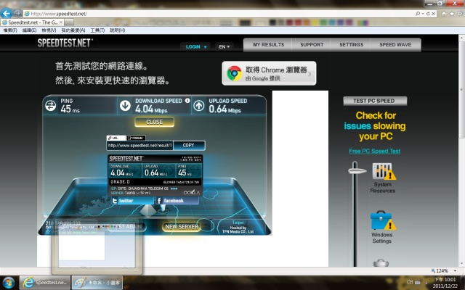Close the Speedtest.net browser tab
This screenshot has height=290, width=465.
click(61, 22)
